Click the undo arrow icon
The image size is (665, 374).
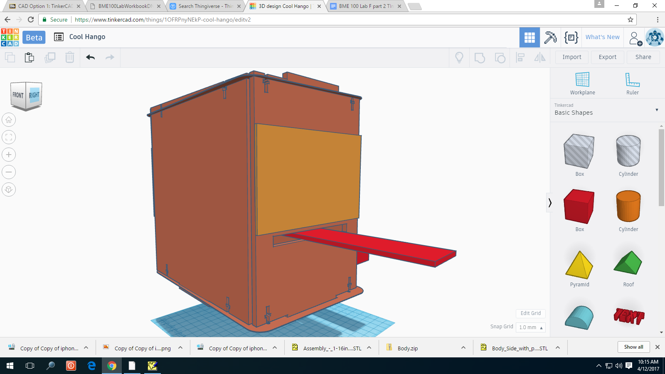pyautogui.click(x=90, y=57)
